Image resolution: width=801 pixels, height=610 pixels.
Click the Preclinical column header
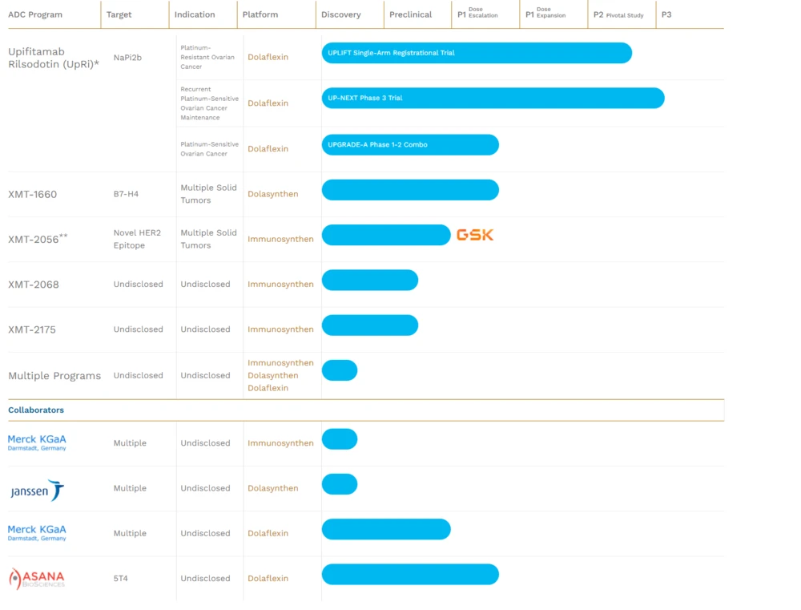tap(410, 14)
